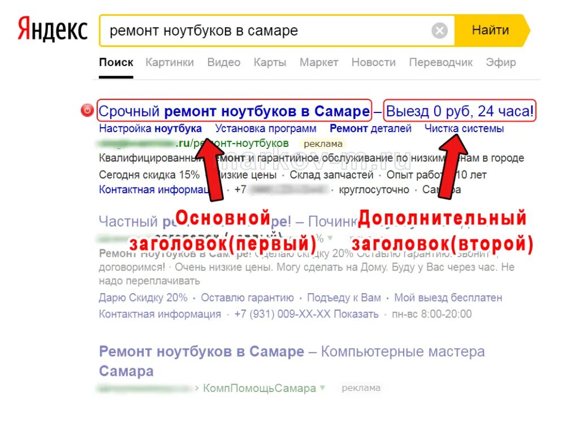
Task: Open the Мой выезд бесплатен link
Action: pos(448,298)
